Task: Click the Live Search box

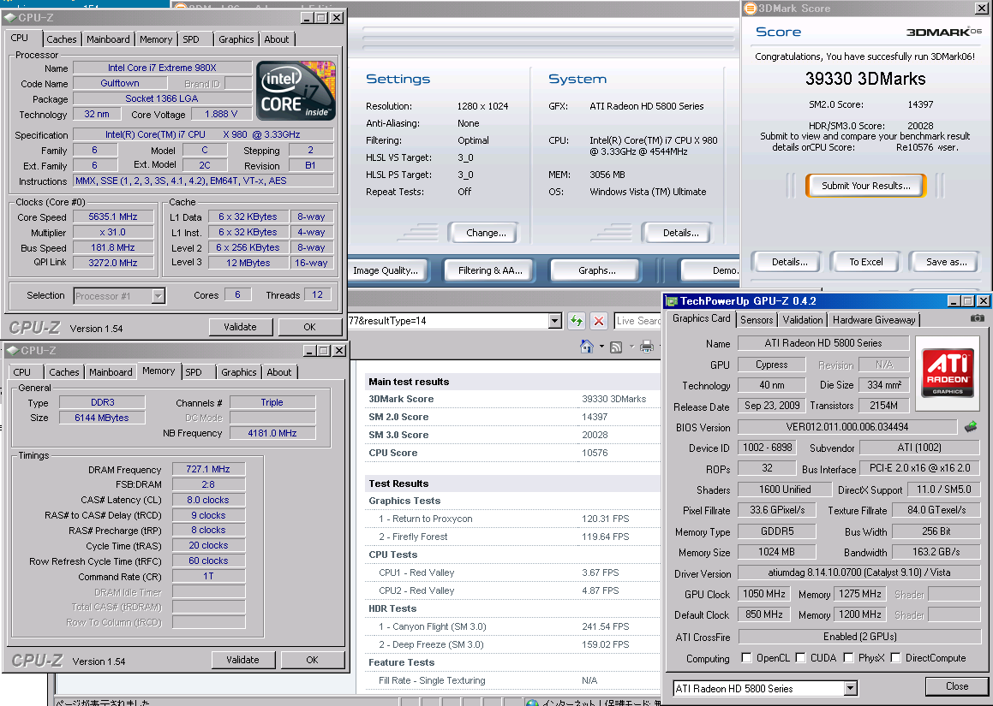Action: tap(637, 321)
